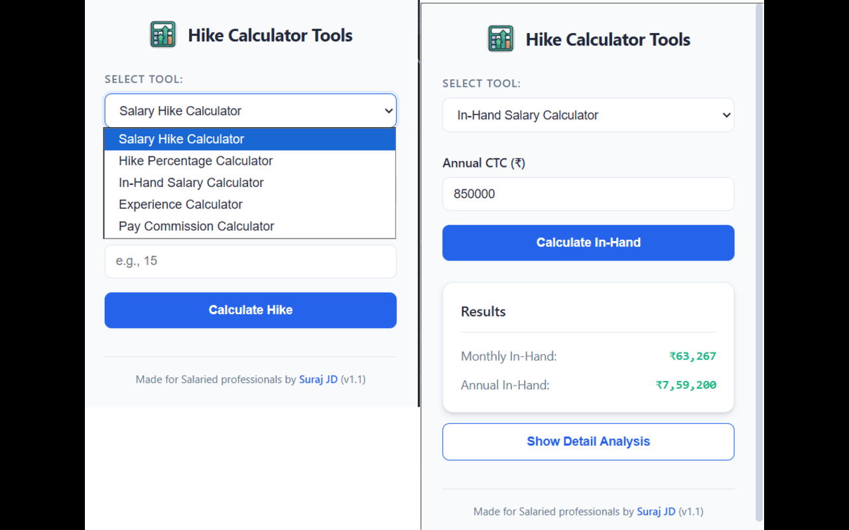Click Show Detail Analysis button
This screenshot has width=849, height=530.
(588, 442)
